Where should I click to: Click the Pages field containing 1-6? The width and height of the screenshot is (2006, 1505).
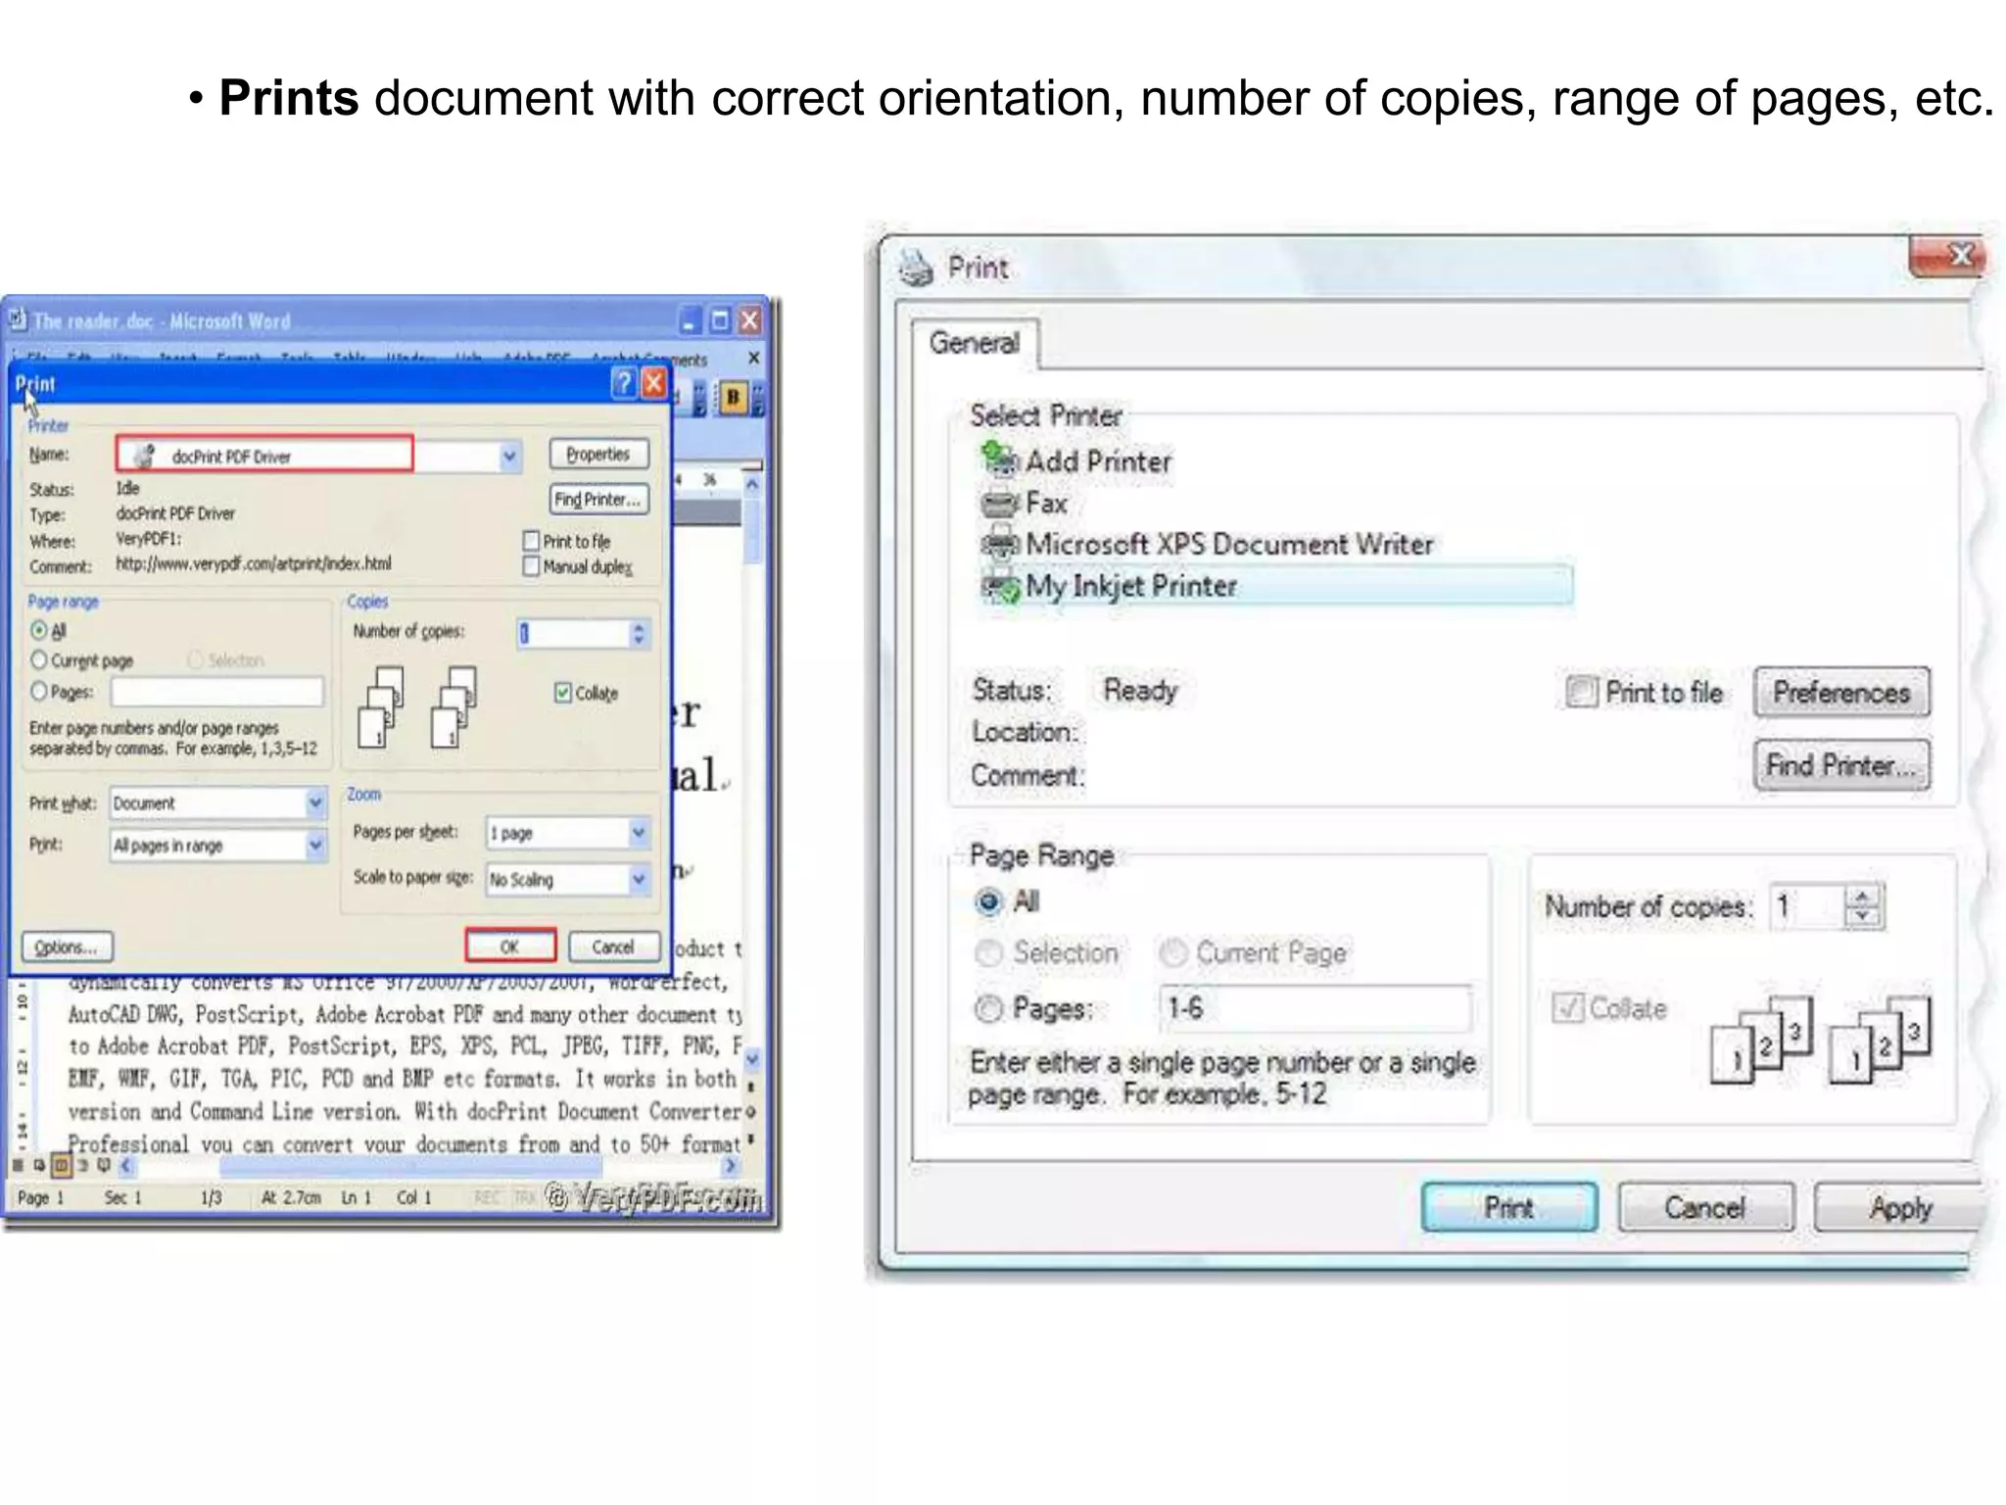coord(1315,1008)
